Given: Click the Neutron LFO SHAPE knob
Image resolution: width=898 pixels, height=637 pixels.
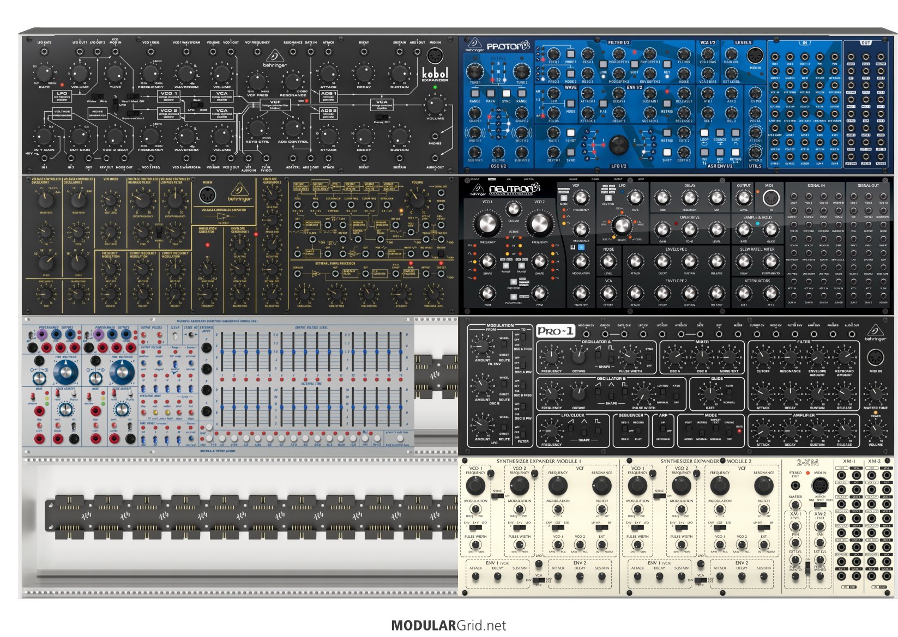Looking at the screenshot, I should [x=622, y=225].
